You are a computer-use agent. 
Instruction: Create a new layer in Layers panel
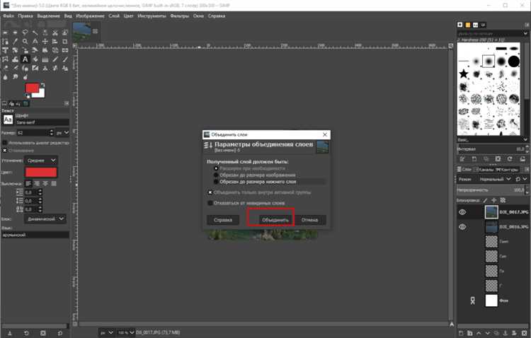click(x=461, y=333)
